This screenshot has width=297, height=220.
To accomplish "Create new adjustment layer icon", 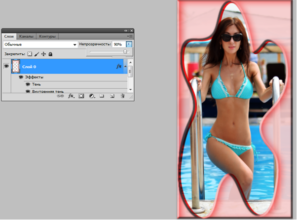I will [x=91, y=96].
